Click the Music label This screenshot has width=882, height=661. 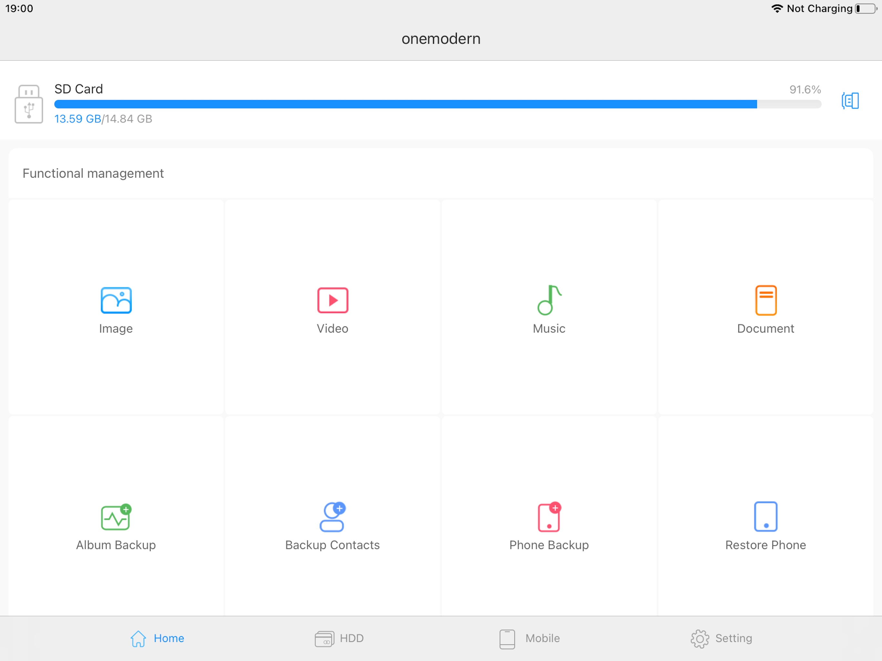click(x=549, y=328)
